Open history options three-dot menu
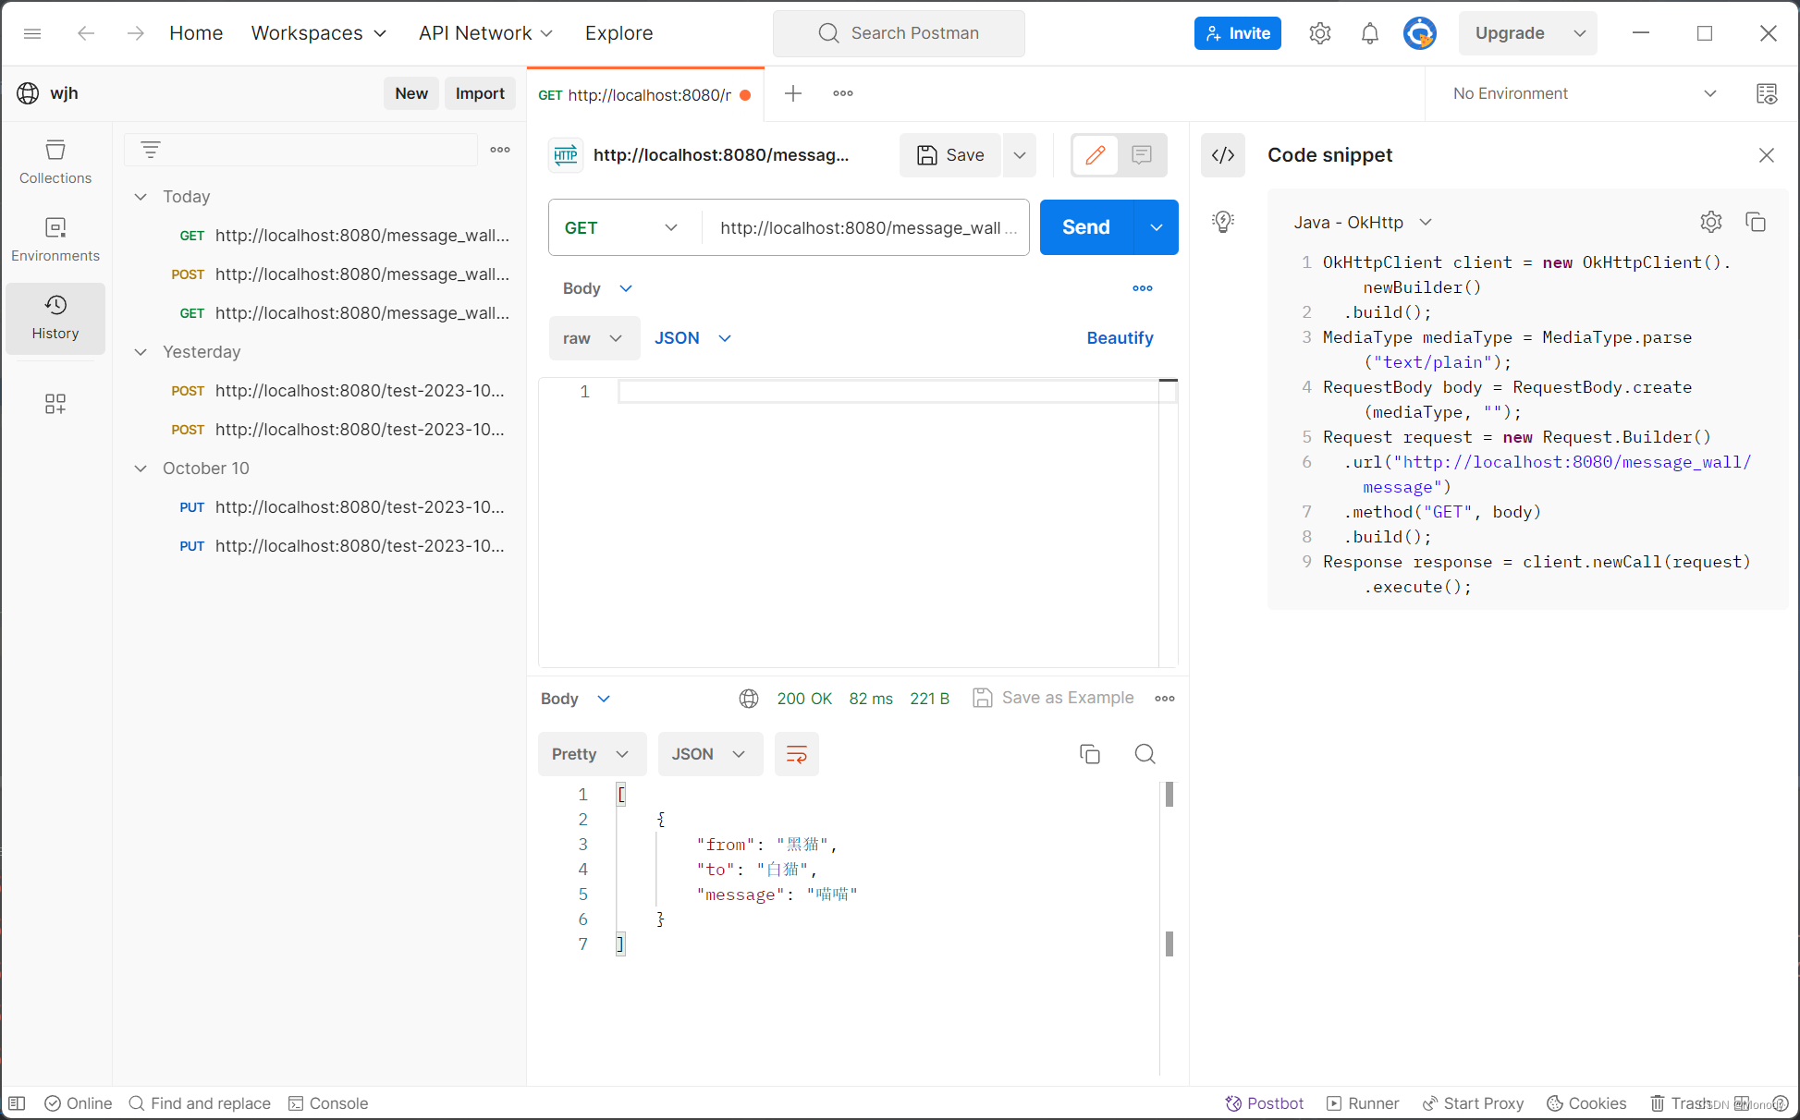The height and width of the screenshot is (1120, 1800). [500, 149]
